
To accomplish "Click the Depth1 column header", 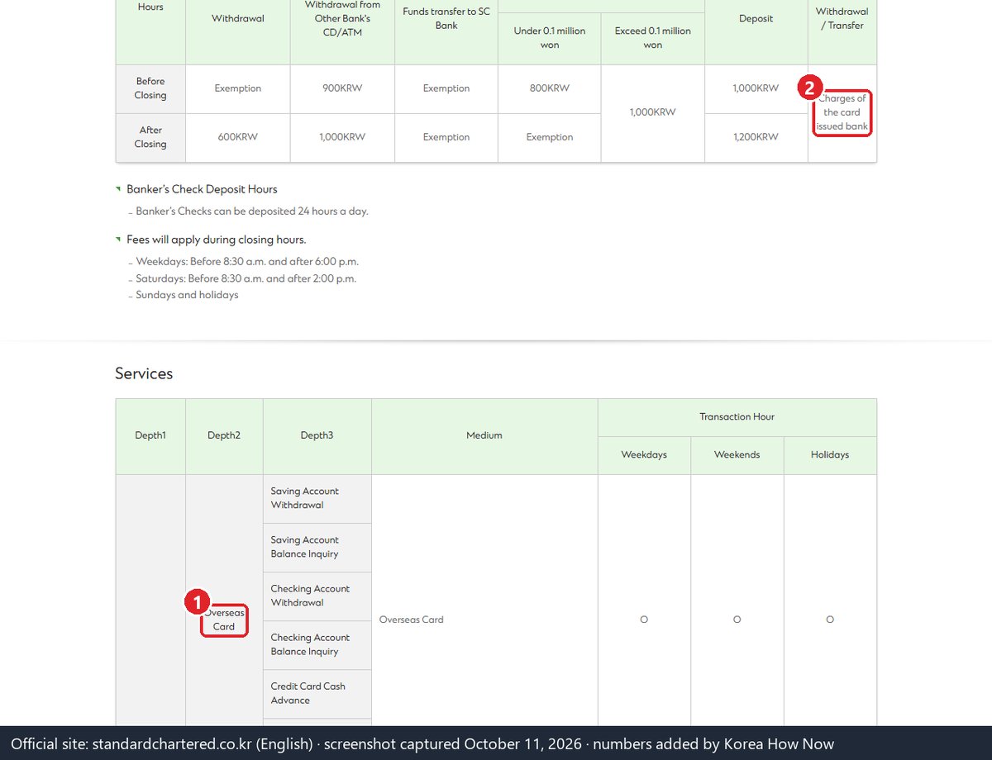I will pyautogui.click(x=150, y=435).
